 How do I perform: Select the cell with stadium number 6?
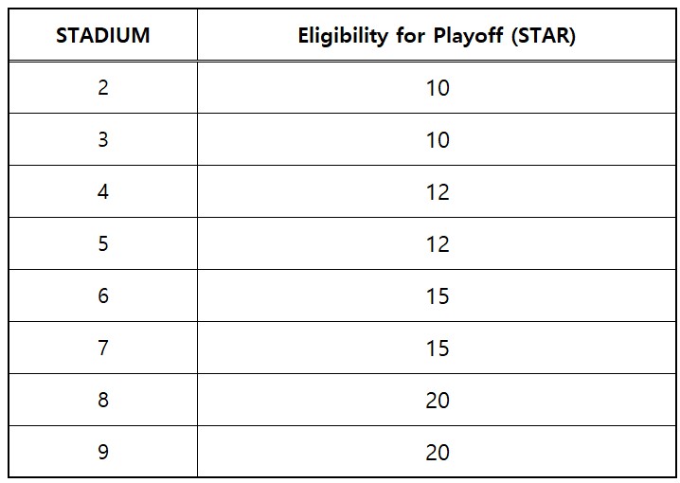point(103,295)
